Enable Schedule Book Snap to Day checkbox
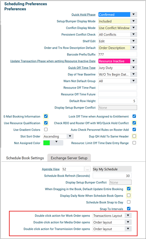The image size is (146, 239). click(129, 202)
